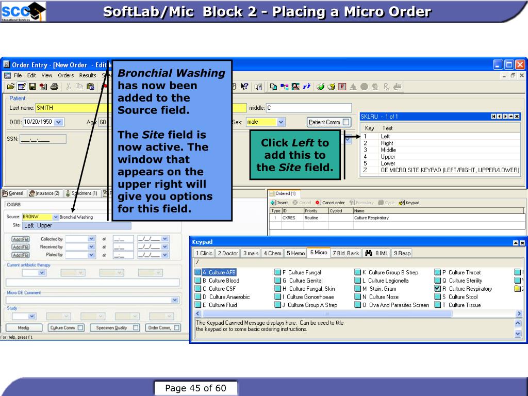This screenshot has height=396, width=528.
Task: Switch to the Insurance (2) tab
Action: (x=44, y=193)
